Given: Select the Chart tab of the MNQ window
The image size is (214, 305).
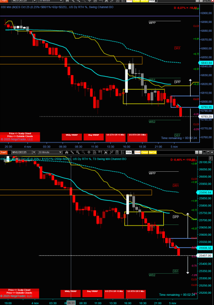Looking at the screenshot, I should coord(4,152).
